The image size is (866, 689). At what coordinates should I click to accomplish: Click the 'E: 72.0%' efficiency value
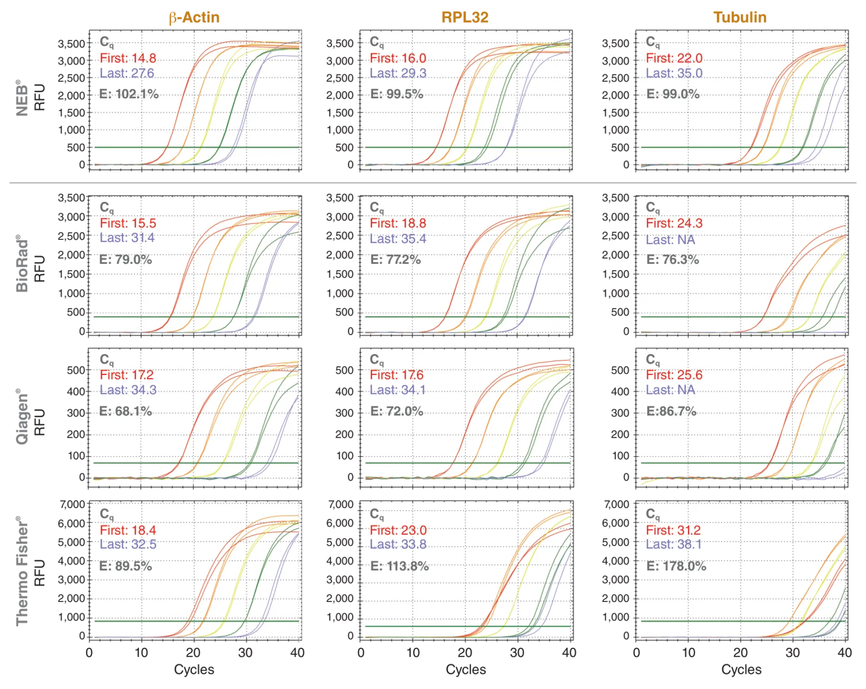point(396,411)
